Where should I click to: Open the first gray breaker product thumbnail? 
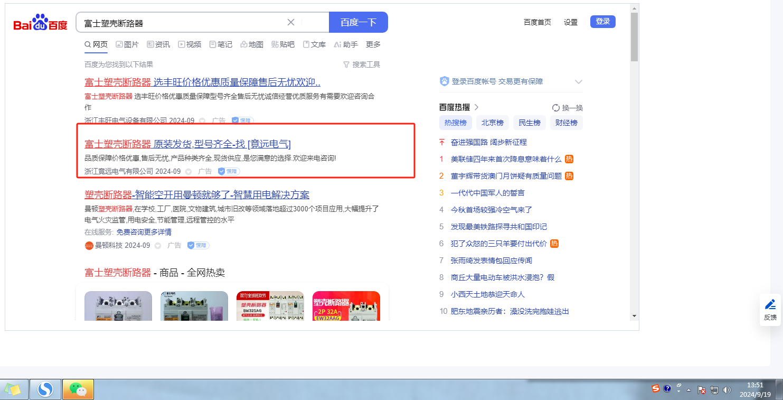point(118,306)
